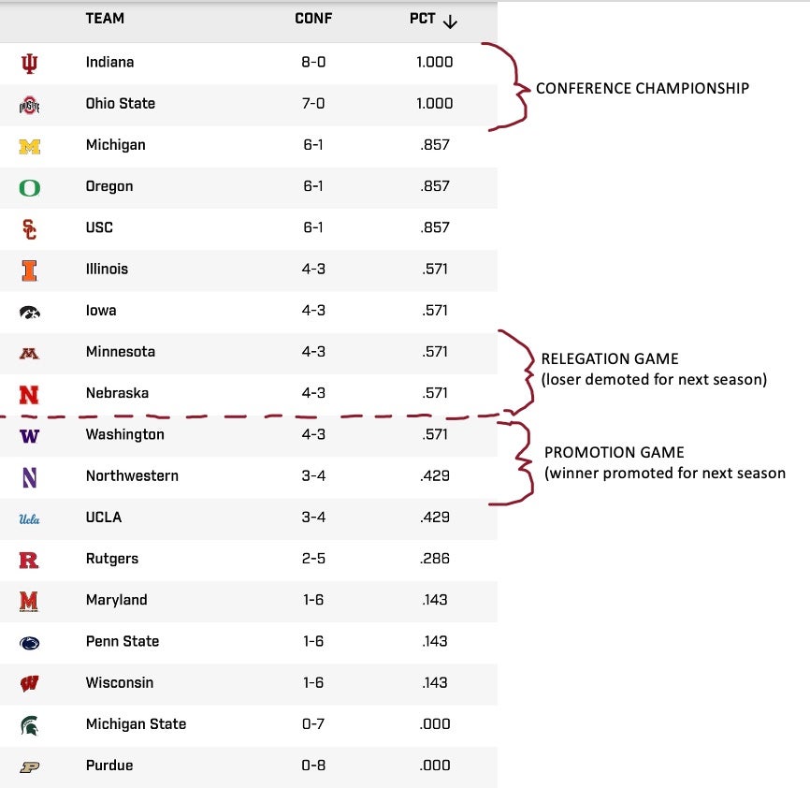Image resolution: width=810 pixels, height=788 pixels.
Task: Sort by PCT using the down arrow
Action: click(x=450, y=20)
